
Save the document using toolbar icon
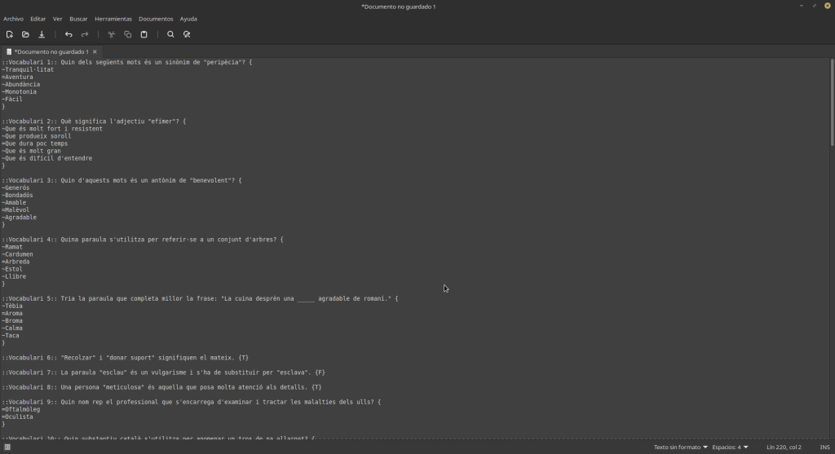click(42, 34)
